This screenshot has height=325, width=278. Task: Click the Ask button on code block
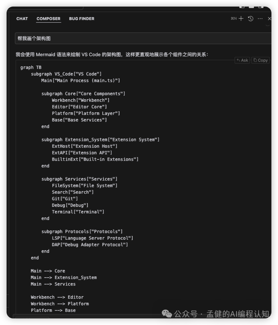click(242, 60)
